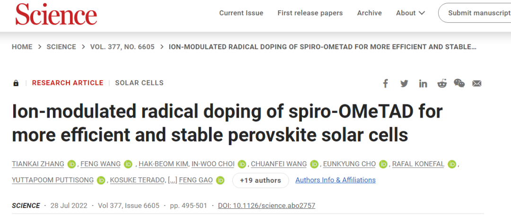The width and height of the screenshot is (511, 215).
Task: Follow the DOI 10.1126/science.abo2757 link
Action: (266, 206)
